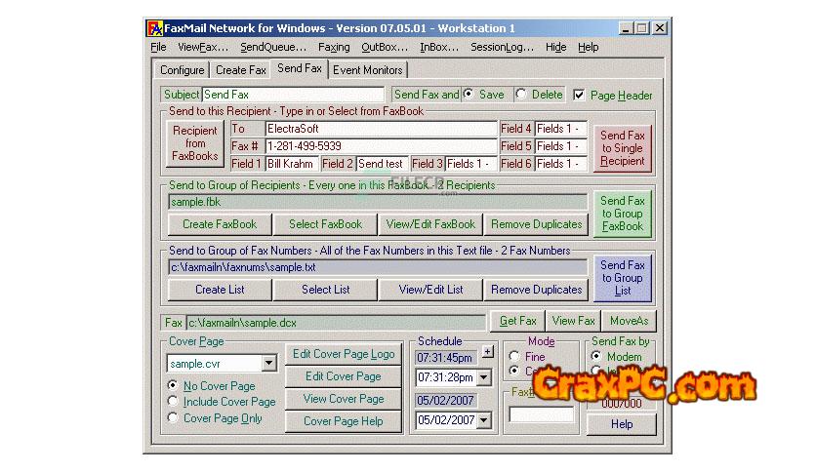Viewport: 816px width, 472px height.
Task: Select the Fine mode radio button
Action: pos(514,357)
